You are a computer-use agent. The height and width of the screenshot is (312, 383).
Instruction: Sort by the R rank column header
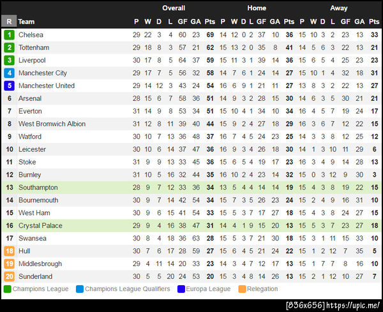tap(9, 21)
